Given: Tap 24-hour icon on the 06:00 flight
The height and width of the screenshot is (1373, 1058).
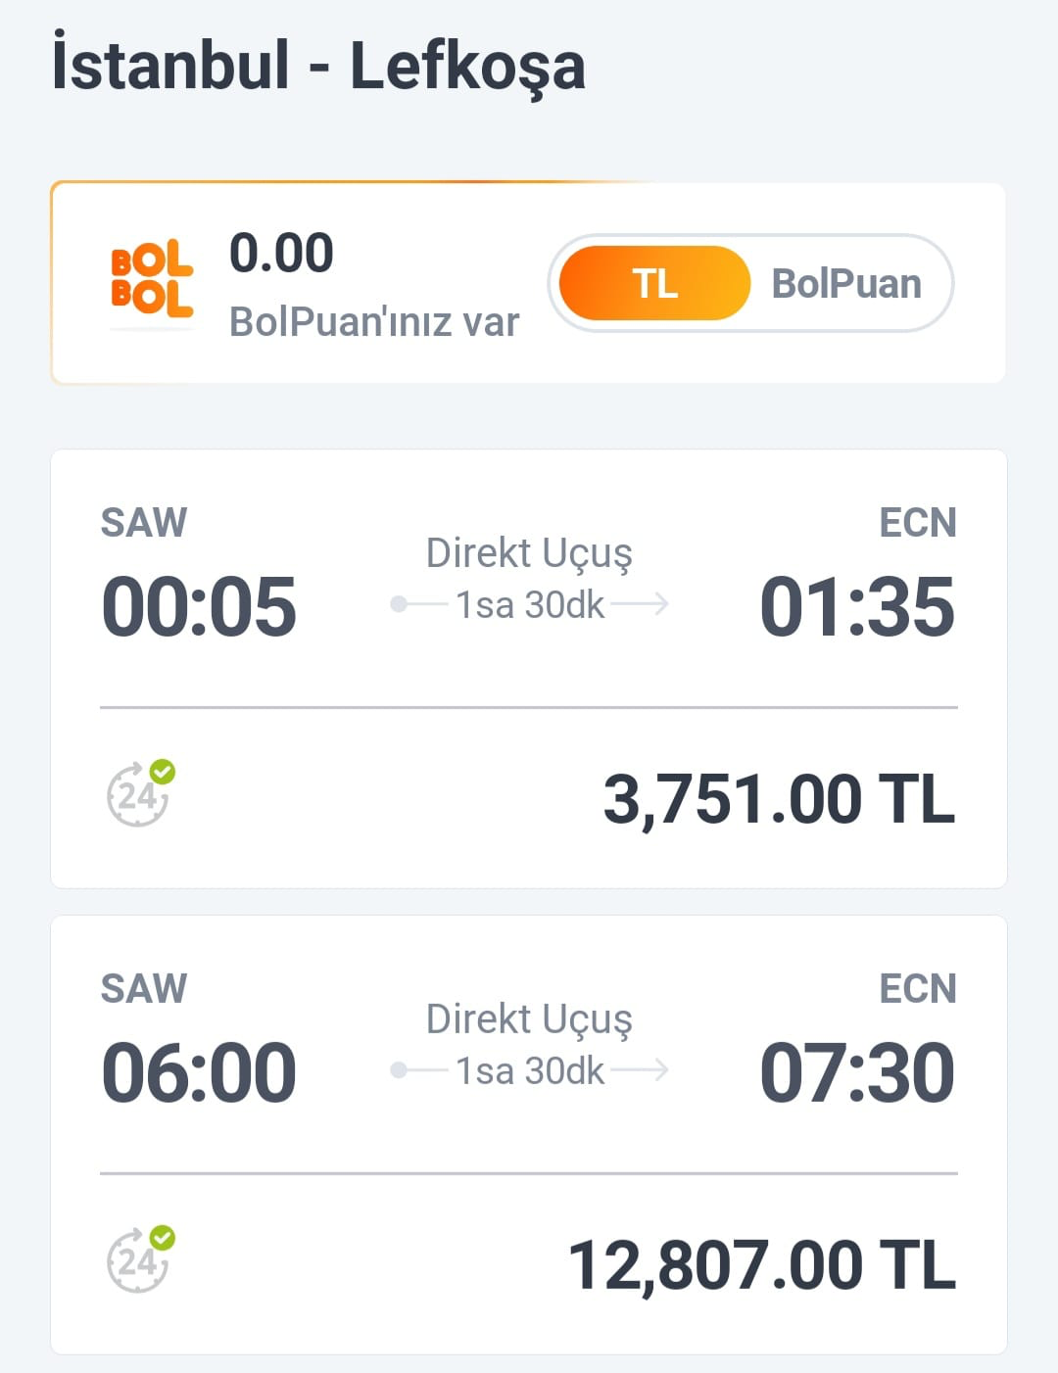Looking at the screenshot, I should pyautogui.click(x=139, y=1259).
